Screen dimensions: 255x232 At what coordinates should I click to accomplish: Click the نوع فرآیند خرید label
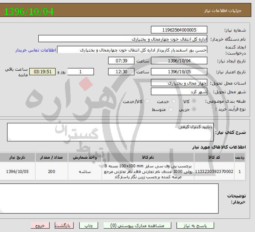coord(230,109)
